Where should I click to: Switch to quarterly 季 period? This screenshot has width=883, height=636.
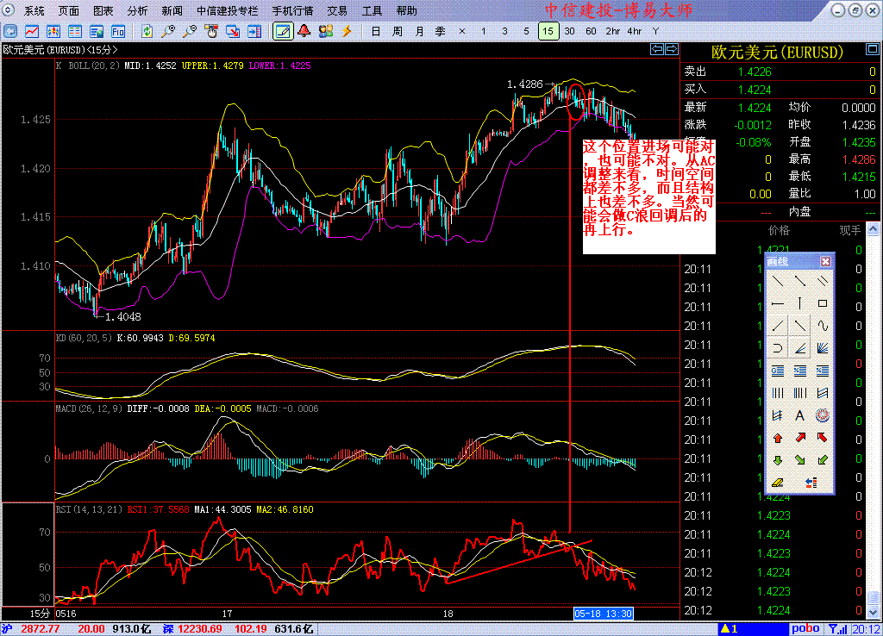[x=441, y=32]
